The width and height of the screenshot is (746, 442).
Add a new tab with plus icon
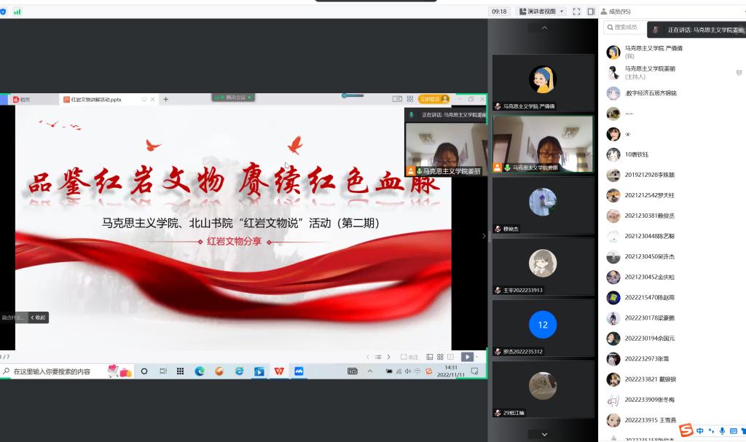166,99
